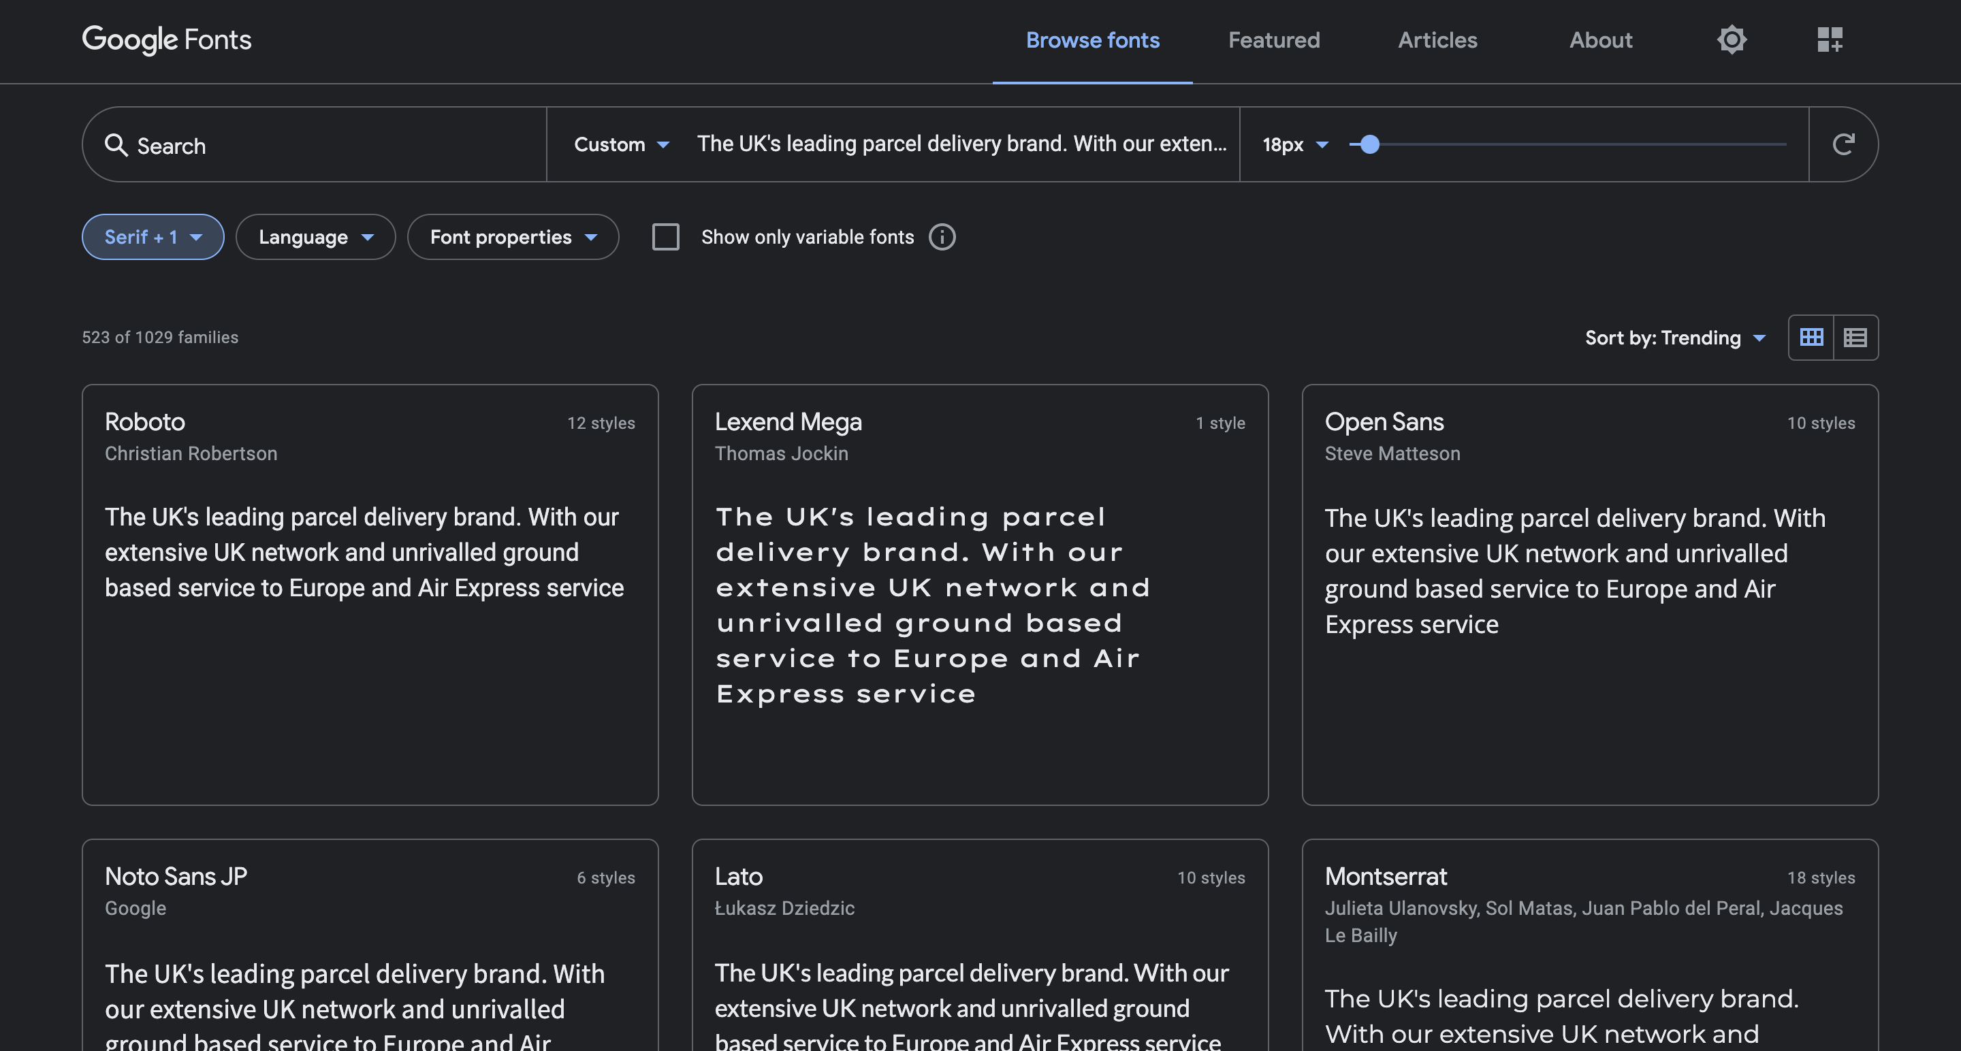Viewport: 1961px width, 1051px height.
Task: Click inside the Search fonts field
Action: click(304, 144)
